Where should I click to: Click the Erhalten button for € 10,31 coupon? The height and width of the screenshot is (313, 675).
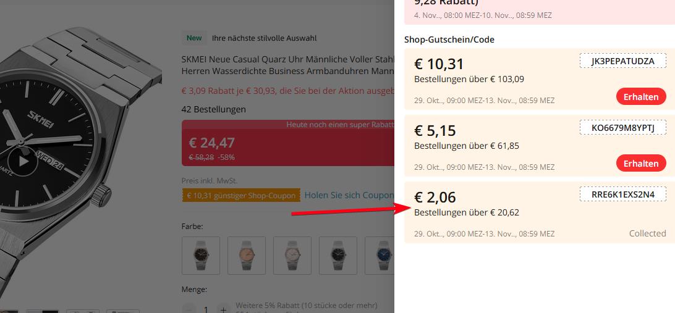click(x=641, y=97)
